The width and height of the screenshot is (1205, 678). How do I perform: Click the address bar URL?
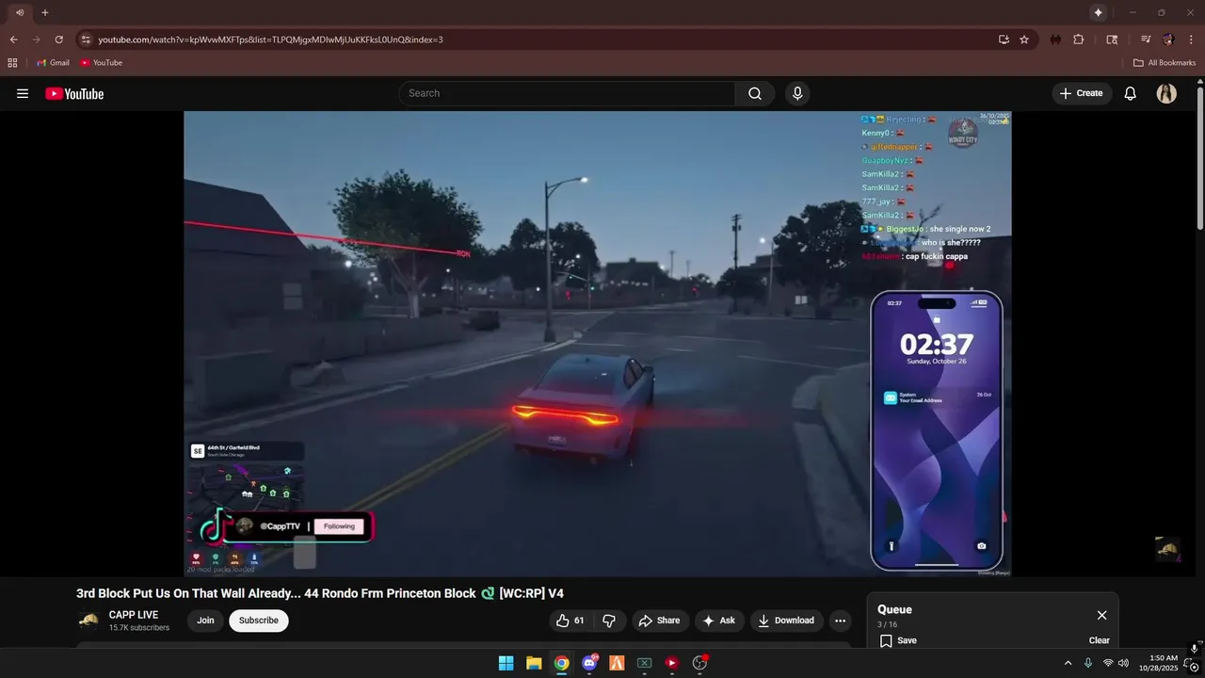(x=270, y=40)
